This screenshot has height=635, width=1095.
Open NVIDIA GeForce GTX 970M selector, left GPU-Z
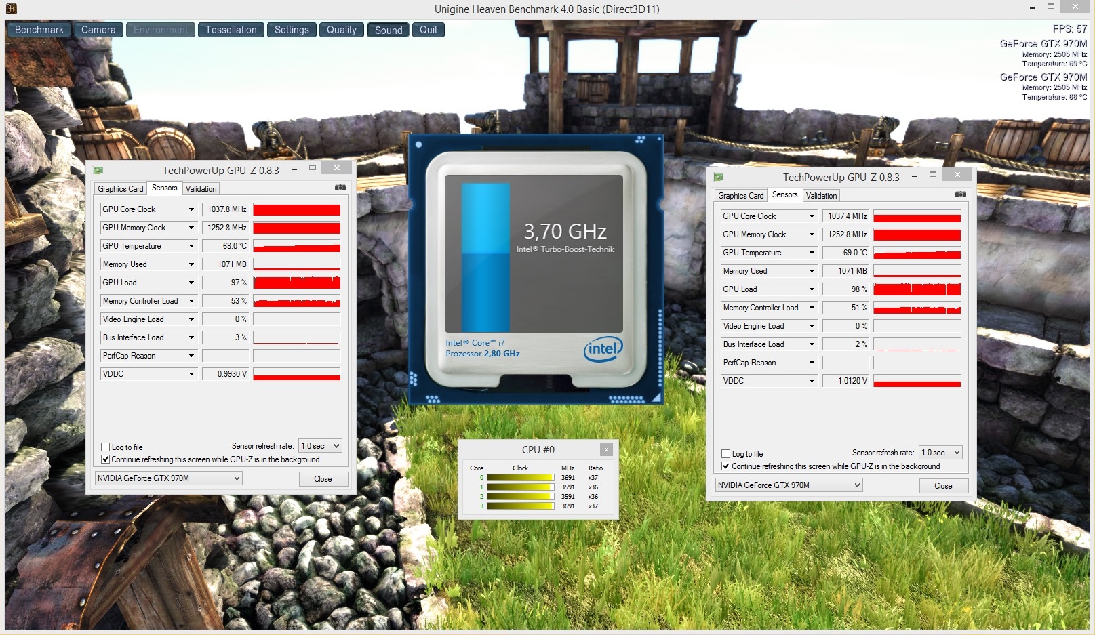coord(168,478)
